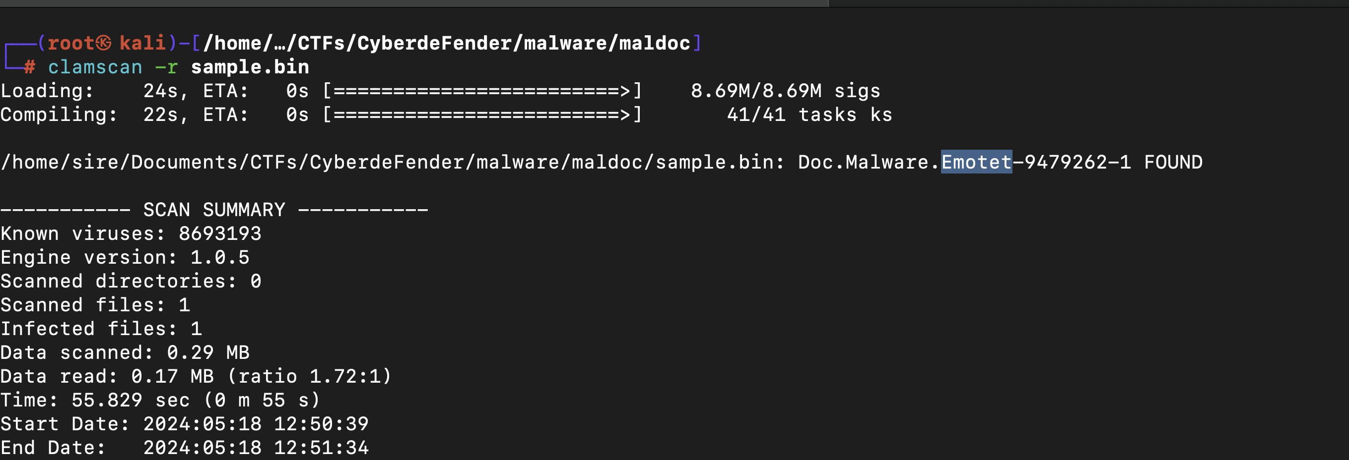
Task: Click the Start Date timestamp
Action: click(x=256, y=423)
